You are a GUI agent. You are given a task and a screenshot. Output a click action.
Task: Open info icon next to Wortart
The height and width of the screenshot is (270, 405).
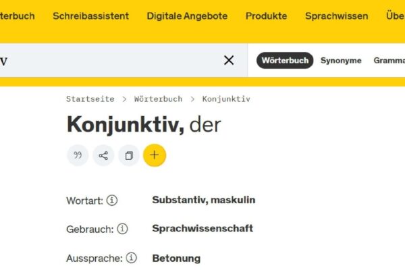[112, 200]
